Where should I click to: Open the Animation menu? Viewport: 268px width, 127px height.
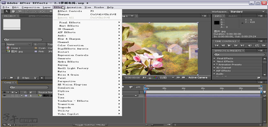(x=74, y=7)
